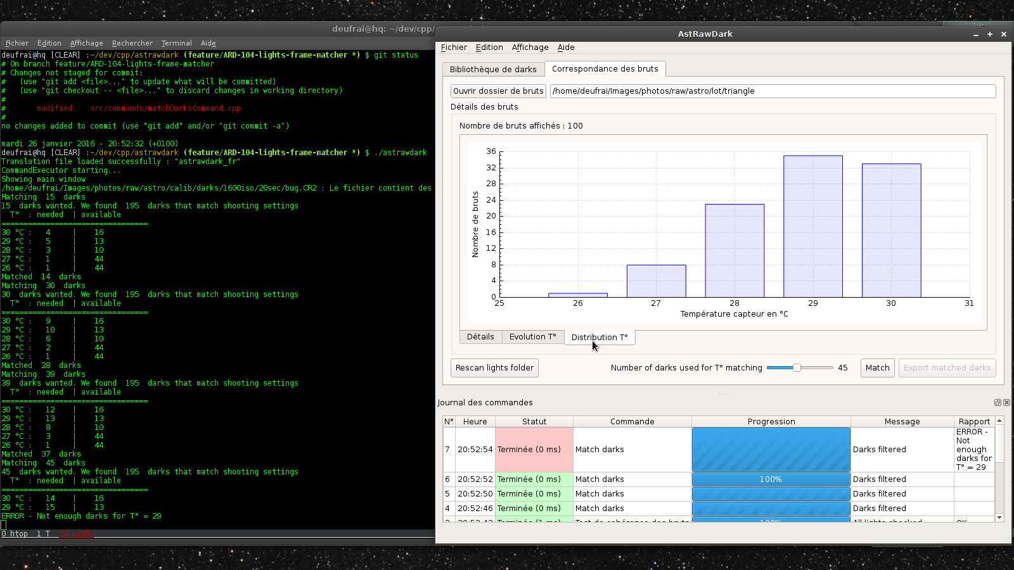Close the Journal des commandes panel

pyautogui.click(x=1006, y=402)
